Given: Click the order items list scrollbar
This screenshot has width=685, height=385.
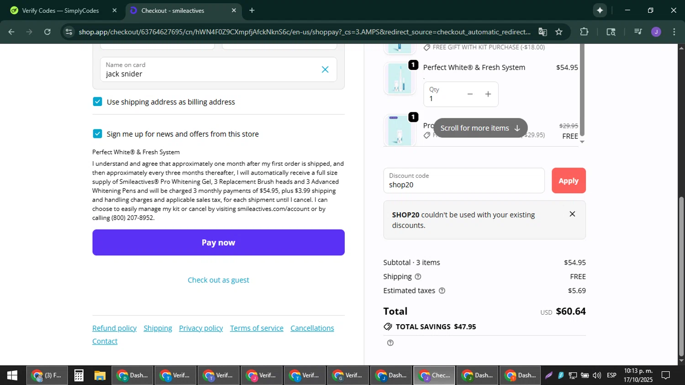Looking at the screenshot, I should tap(582, 91).
